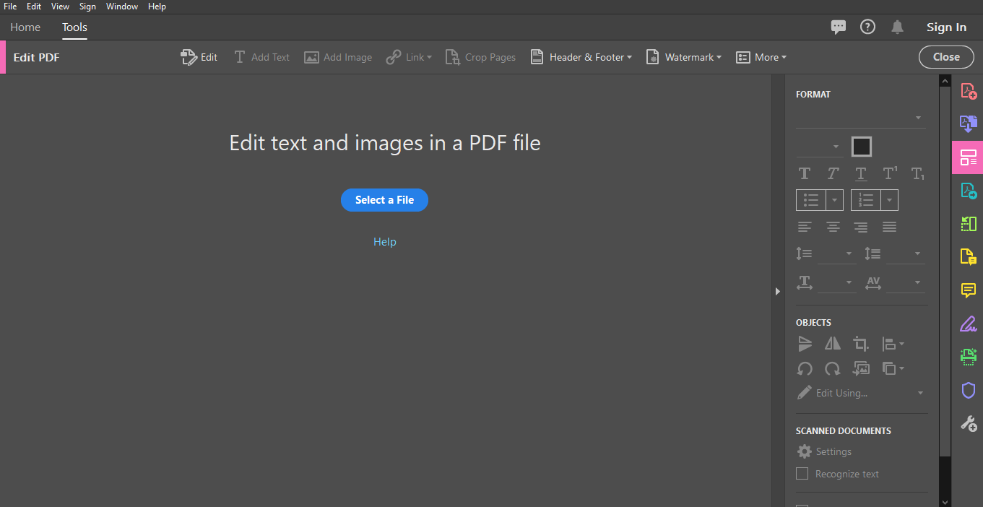Select the Crop Pages tool

click(480, 57)
